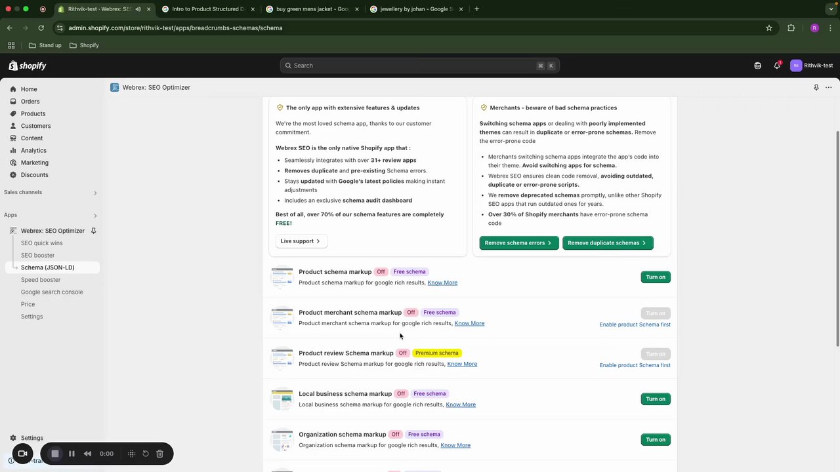This screenshot has height=472, width=840.
Task: Open the Shopify bookmarks folder
Action: coord(84,45)
